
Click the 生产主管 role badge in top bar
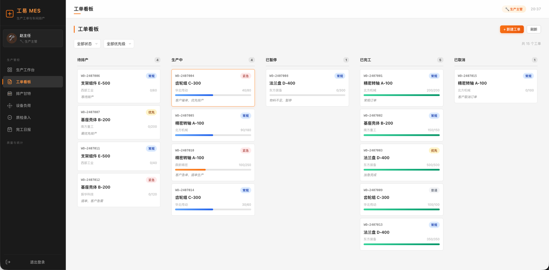click(513, 9)
